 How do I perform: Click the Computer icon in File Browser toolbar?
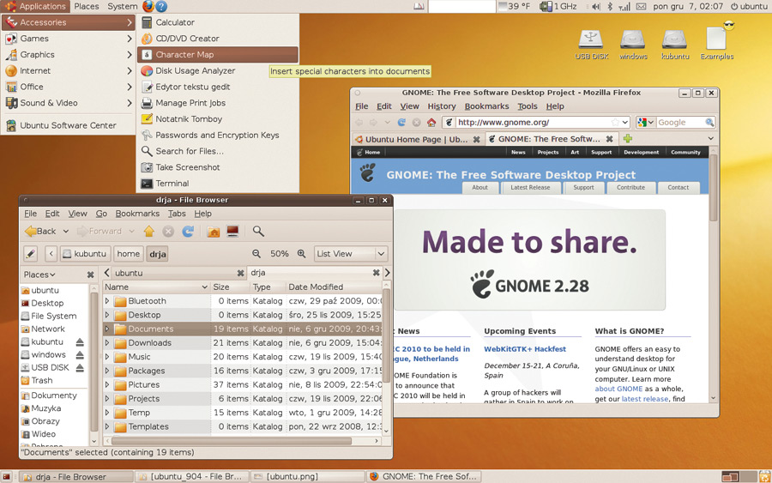[x=232, y=231]
